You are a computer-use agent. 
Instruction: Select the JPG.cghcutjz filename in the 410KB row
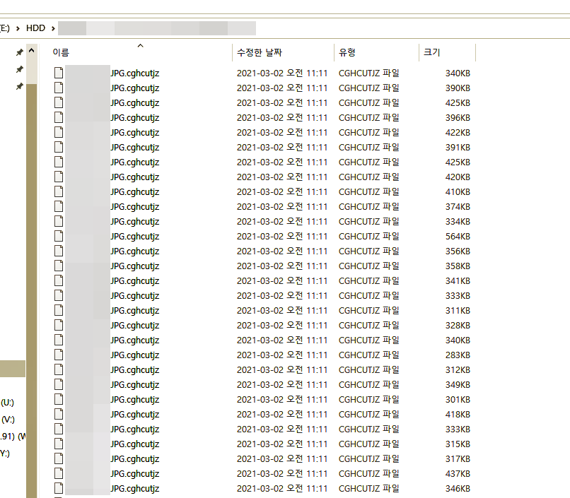click(135, 192)
